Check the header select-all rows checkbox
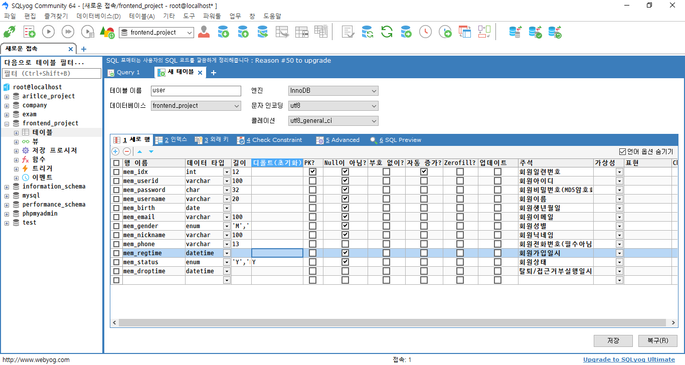This screenshot has height=365, width=685. point(116,163)
